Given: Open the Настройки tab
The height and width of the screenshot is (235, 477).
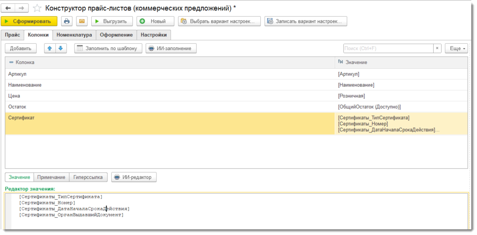Looking at the screenshot, I should click(154, 35).
